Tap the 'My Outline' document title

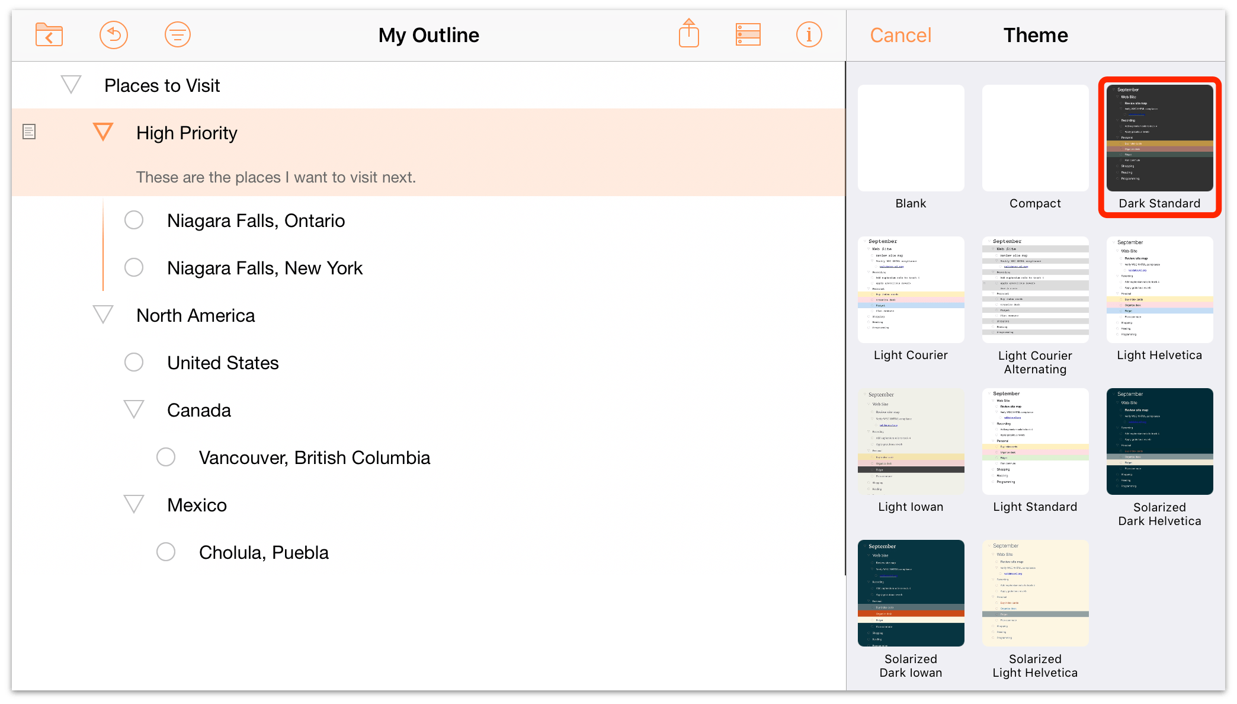pos(429,35)
